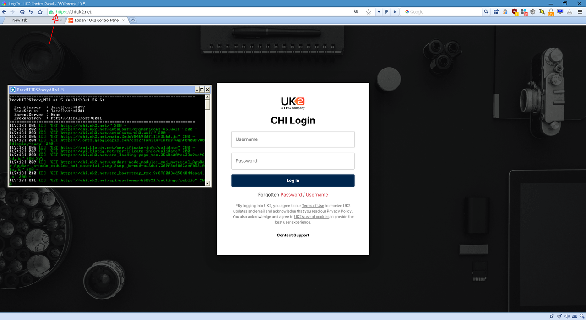Click the blue tray icon left of zoom magnifier
This screenshot has width=586, height=320.
coord(575,316)
